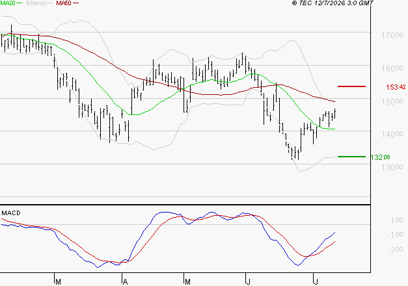The height and width of the screenshot is (286, 408).
Task: Click the A month axis marker
Action: click(x=125, y=281)
